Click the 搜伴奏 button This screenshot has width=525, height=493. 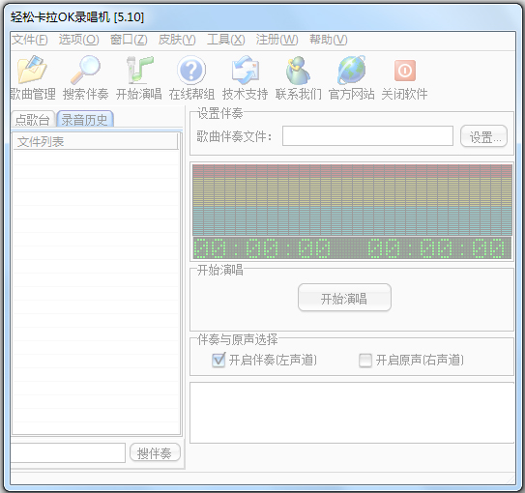[155, 452]
